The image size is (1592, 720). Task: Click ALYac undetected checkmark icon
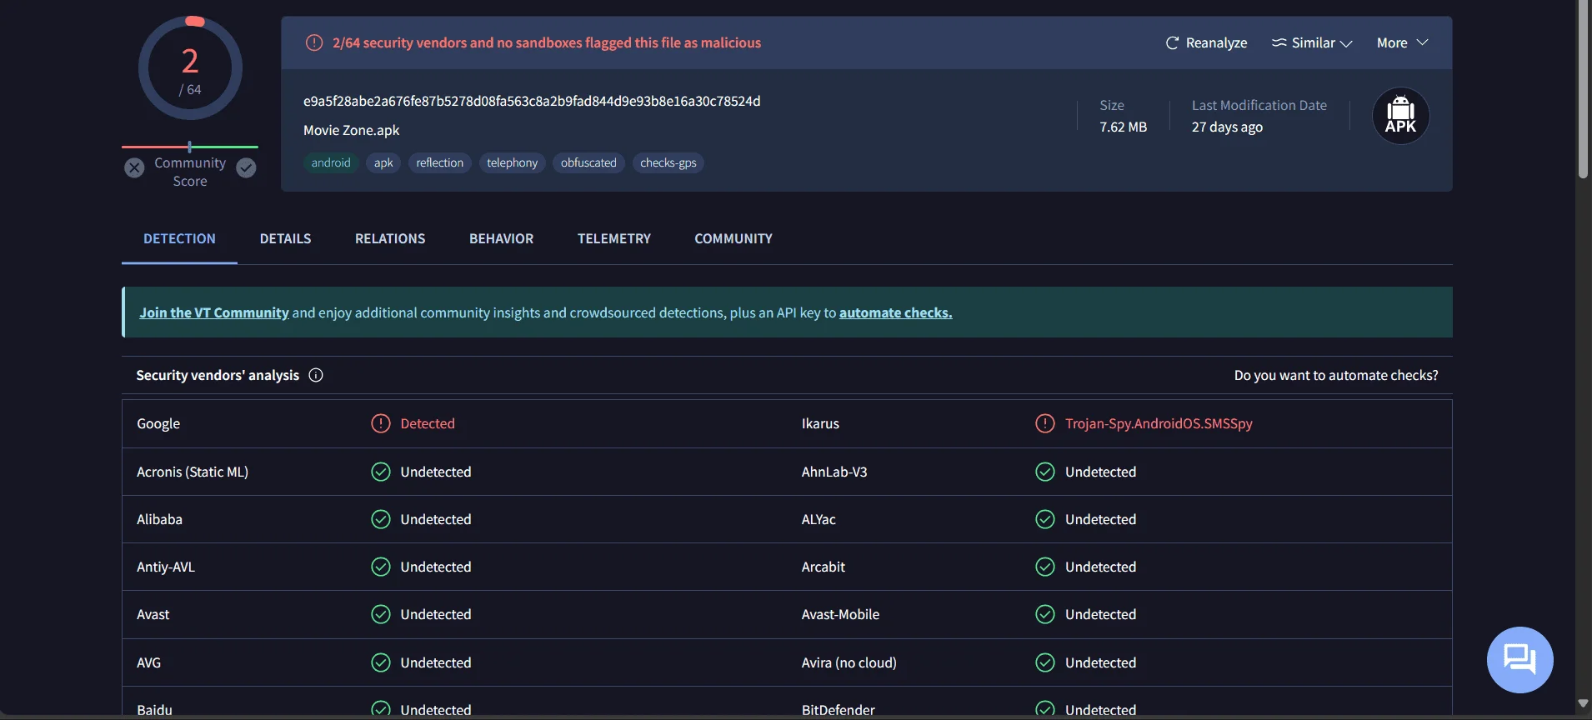(x=1045, y=519)
